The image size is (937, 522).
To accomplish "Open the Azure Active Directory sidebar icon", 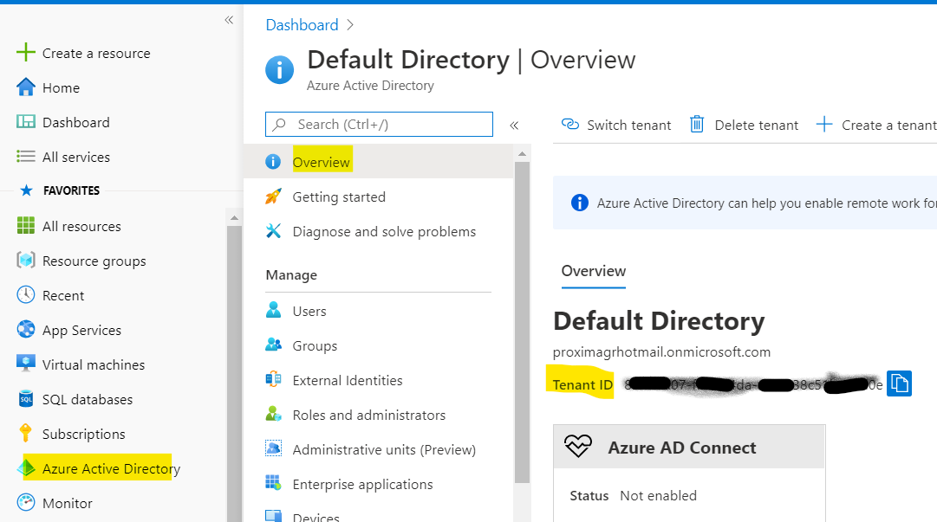I will tap(26, 468).
